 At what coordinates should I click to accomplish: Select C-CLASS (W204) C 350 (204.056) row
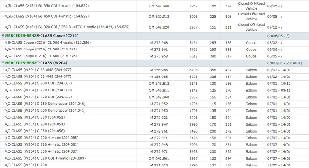click(x=36, y=131)
